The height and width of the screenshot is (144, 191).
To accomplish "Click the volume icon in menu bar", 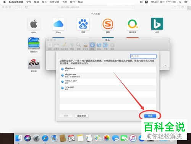I will [141, 2].
